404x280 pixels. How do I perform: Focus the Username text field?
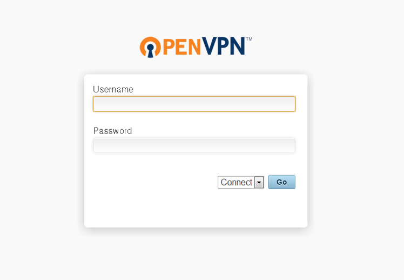coord(194,104)
